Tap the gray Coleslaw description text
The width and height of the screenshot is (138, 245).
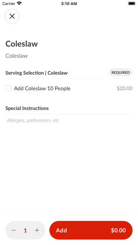coord(17,56)
